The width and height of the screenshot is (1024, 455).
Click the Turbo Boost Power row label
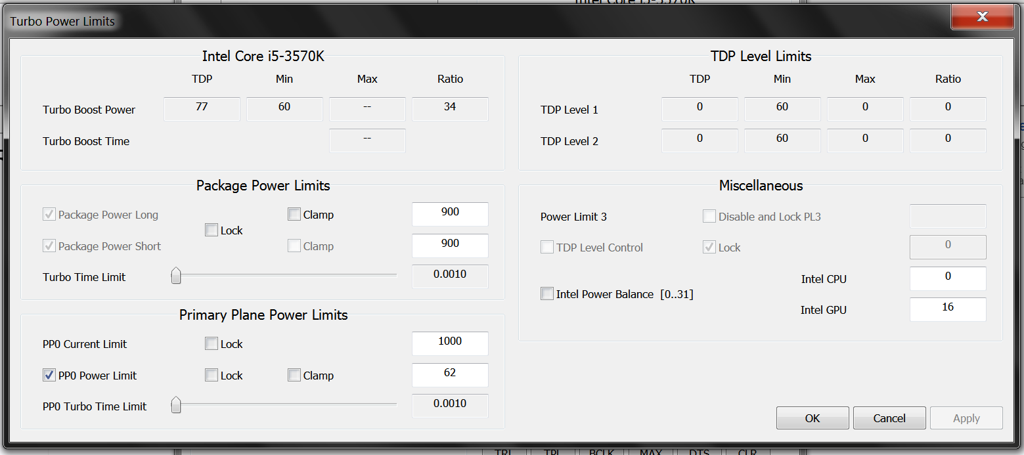click(89, 110)
